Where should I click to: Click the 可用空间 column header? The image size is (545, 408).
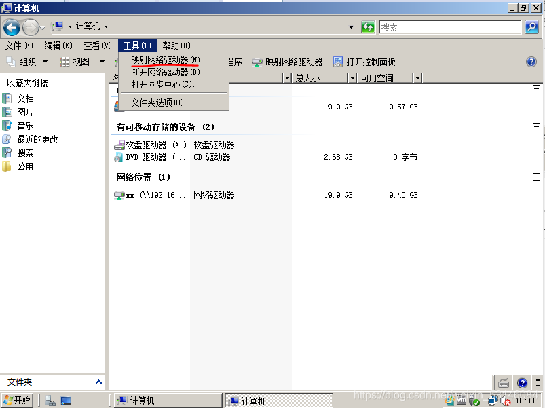(x=384, y=78)
